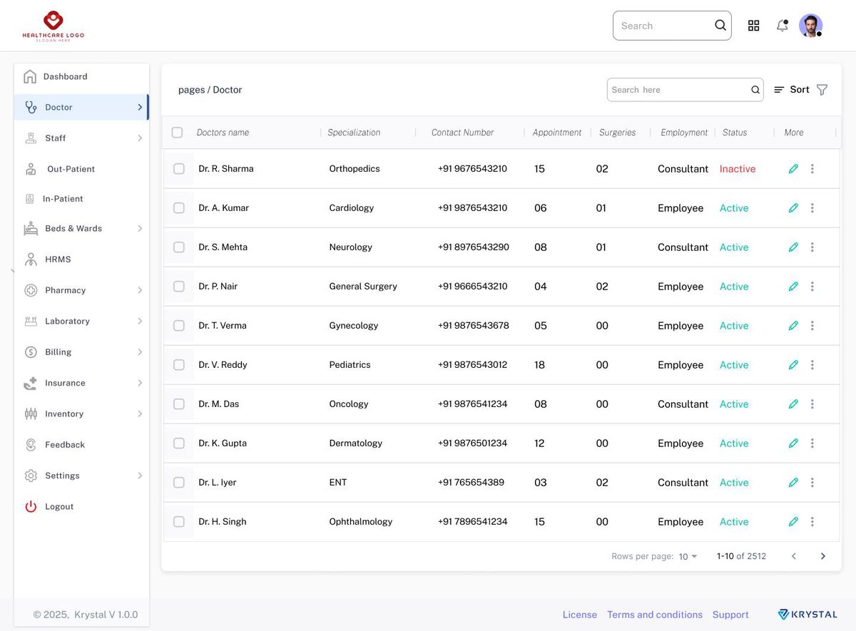Viewport: 856px width, 631px height.
Task: Open three-dot menu for Dr. R. Sharma
Action: 812,169
